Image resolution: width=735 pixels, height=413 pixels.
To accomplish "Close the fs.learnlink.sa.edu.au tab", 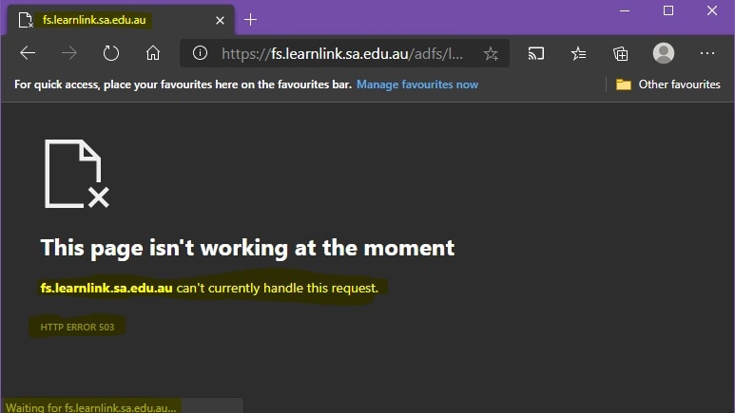I will click(220, 20).
